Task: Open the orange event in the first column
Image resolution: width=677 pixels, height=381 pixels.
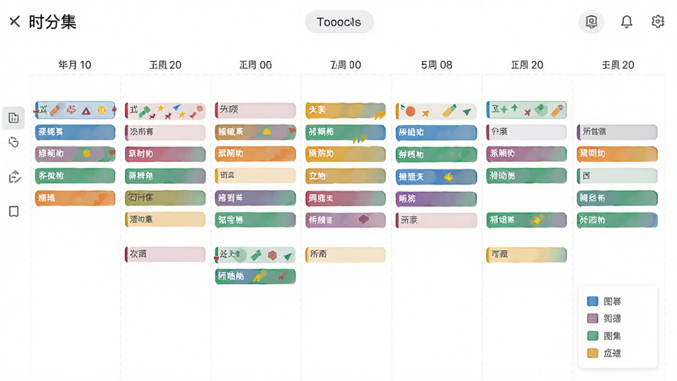Action: 75,198
